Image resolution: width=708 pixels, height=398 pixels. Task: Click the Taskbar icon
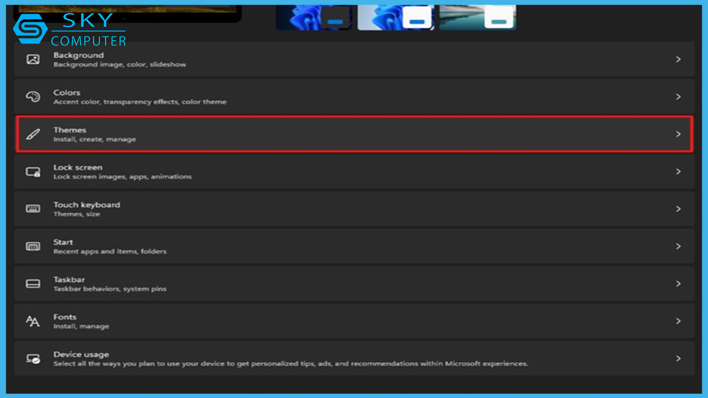tap(33, 284)
